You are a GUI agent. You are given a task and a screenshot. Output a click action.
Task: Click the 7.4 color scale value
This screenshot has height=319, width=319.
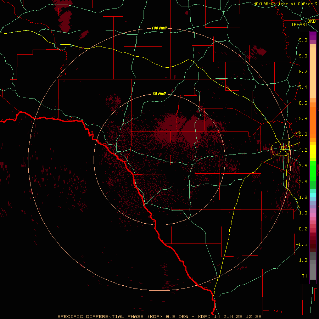tap(303, 87)
